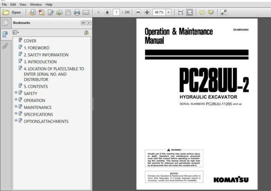Expand the SAFETY bookmark node

[16, 93]
